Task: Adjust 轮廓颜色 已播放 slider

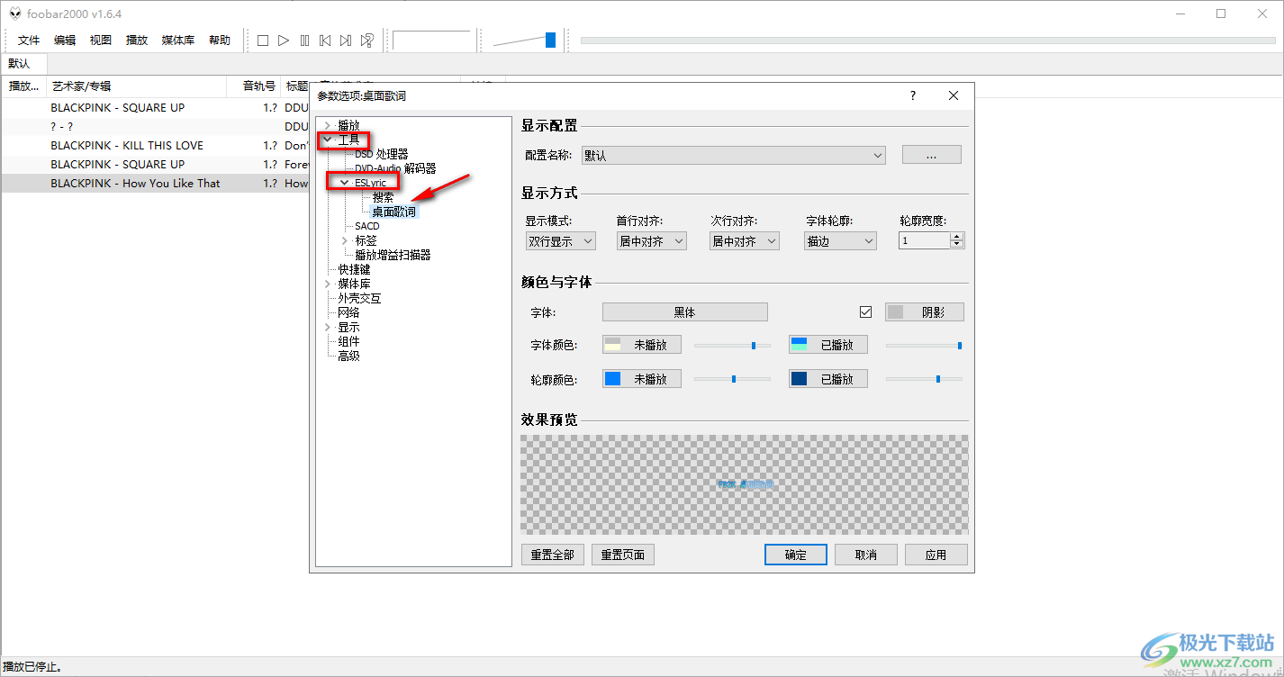Action: [925, 379]
